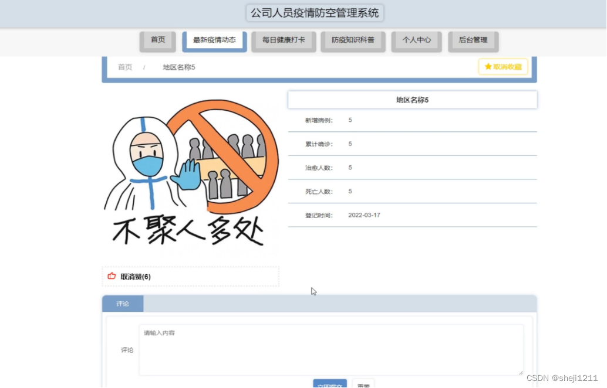Click the 新增病例 label
Image resolution: width=607 pixels, height=388 pixels.
point(319,120)
